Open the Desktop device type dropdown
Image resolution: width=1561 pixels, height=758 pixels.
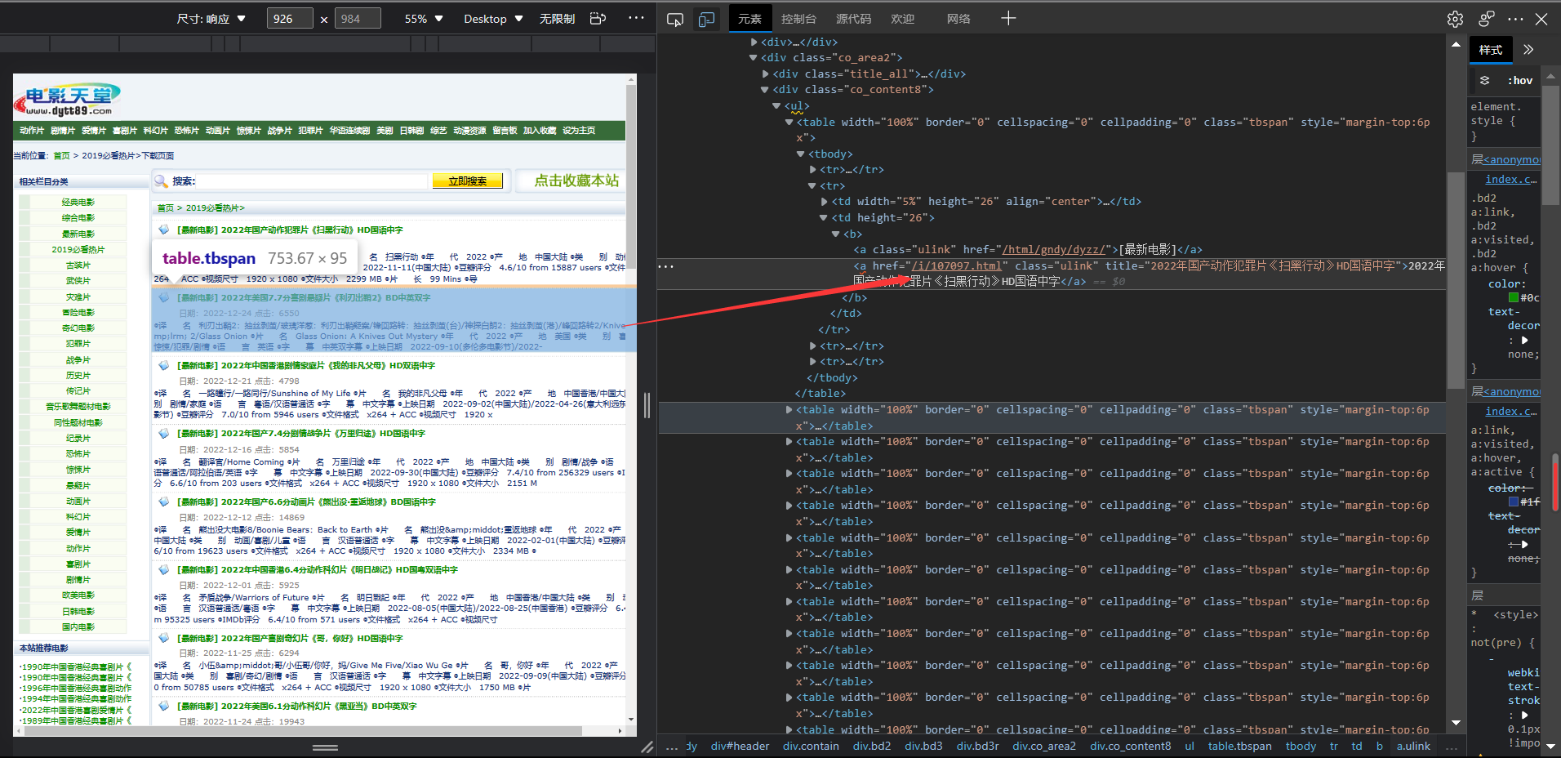tap(493, 19)
